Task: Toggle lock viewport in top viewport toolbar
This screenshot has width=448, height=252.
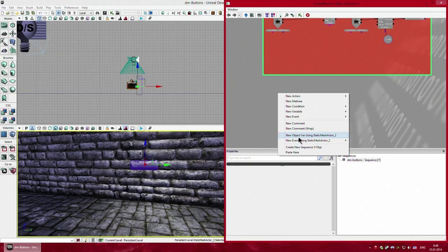Action: 107,19
